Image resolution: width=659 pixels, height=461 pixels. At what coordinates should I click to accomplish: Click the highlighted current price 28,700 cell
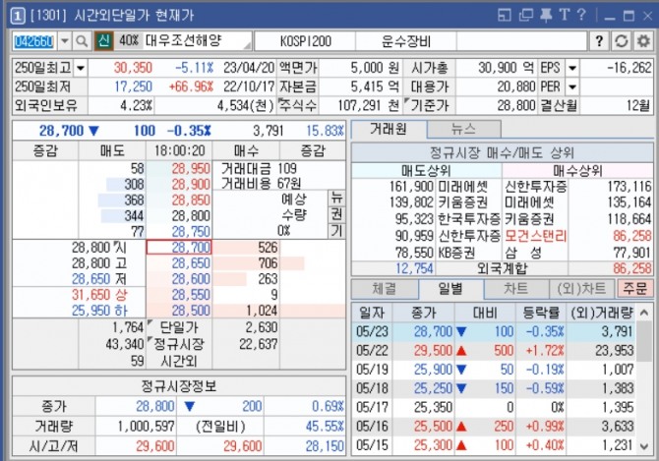click(x=179, y=248)
